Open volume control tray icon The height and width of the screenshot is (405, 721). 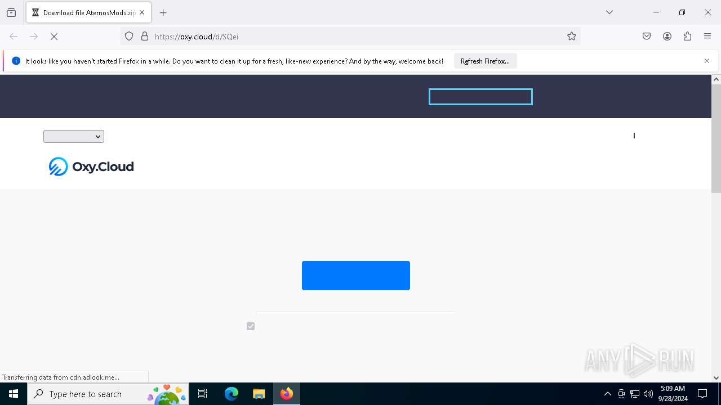[x=648, y=394]
